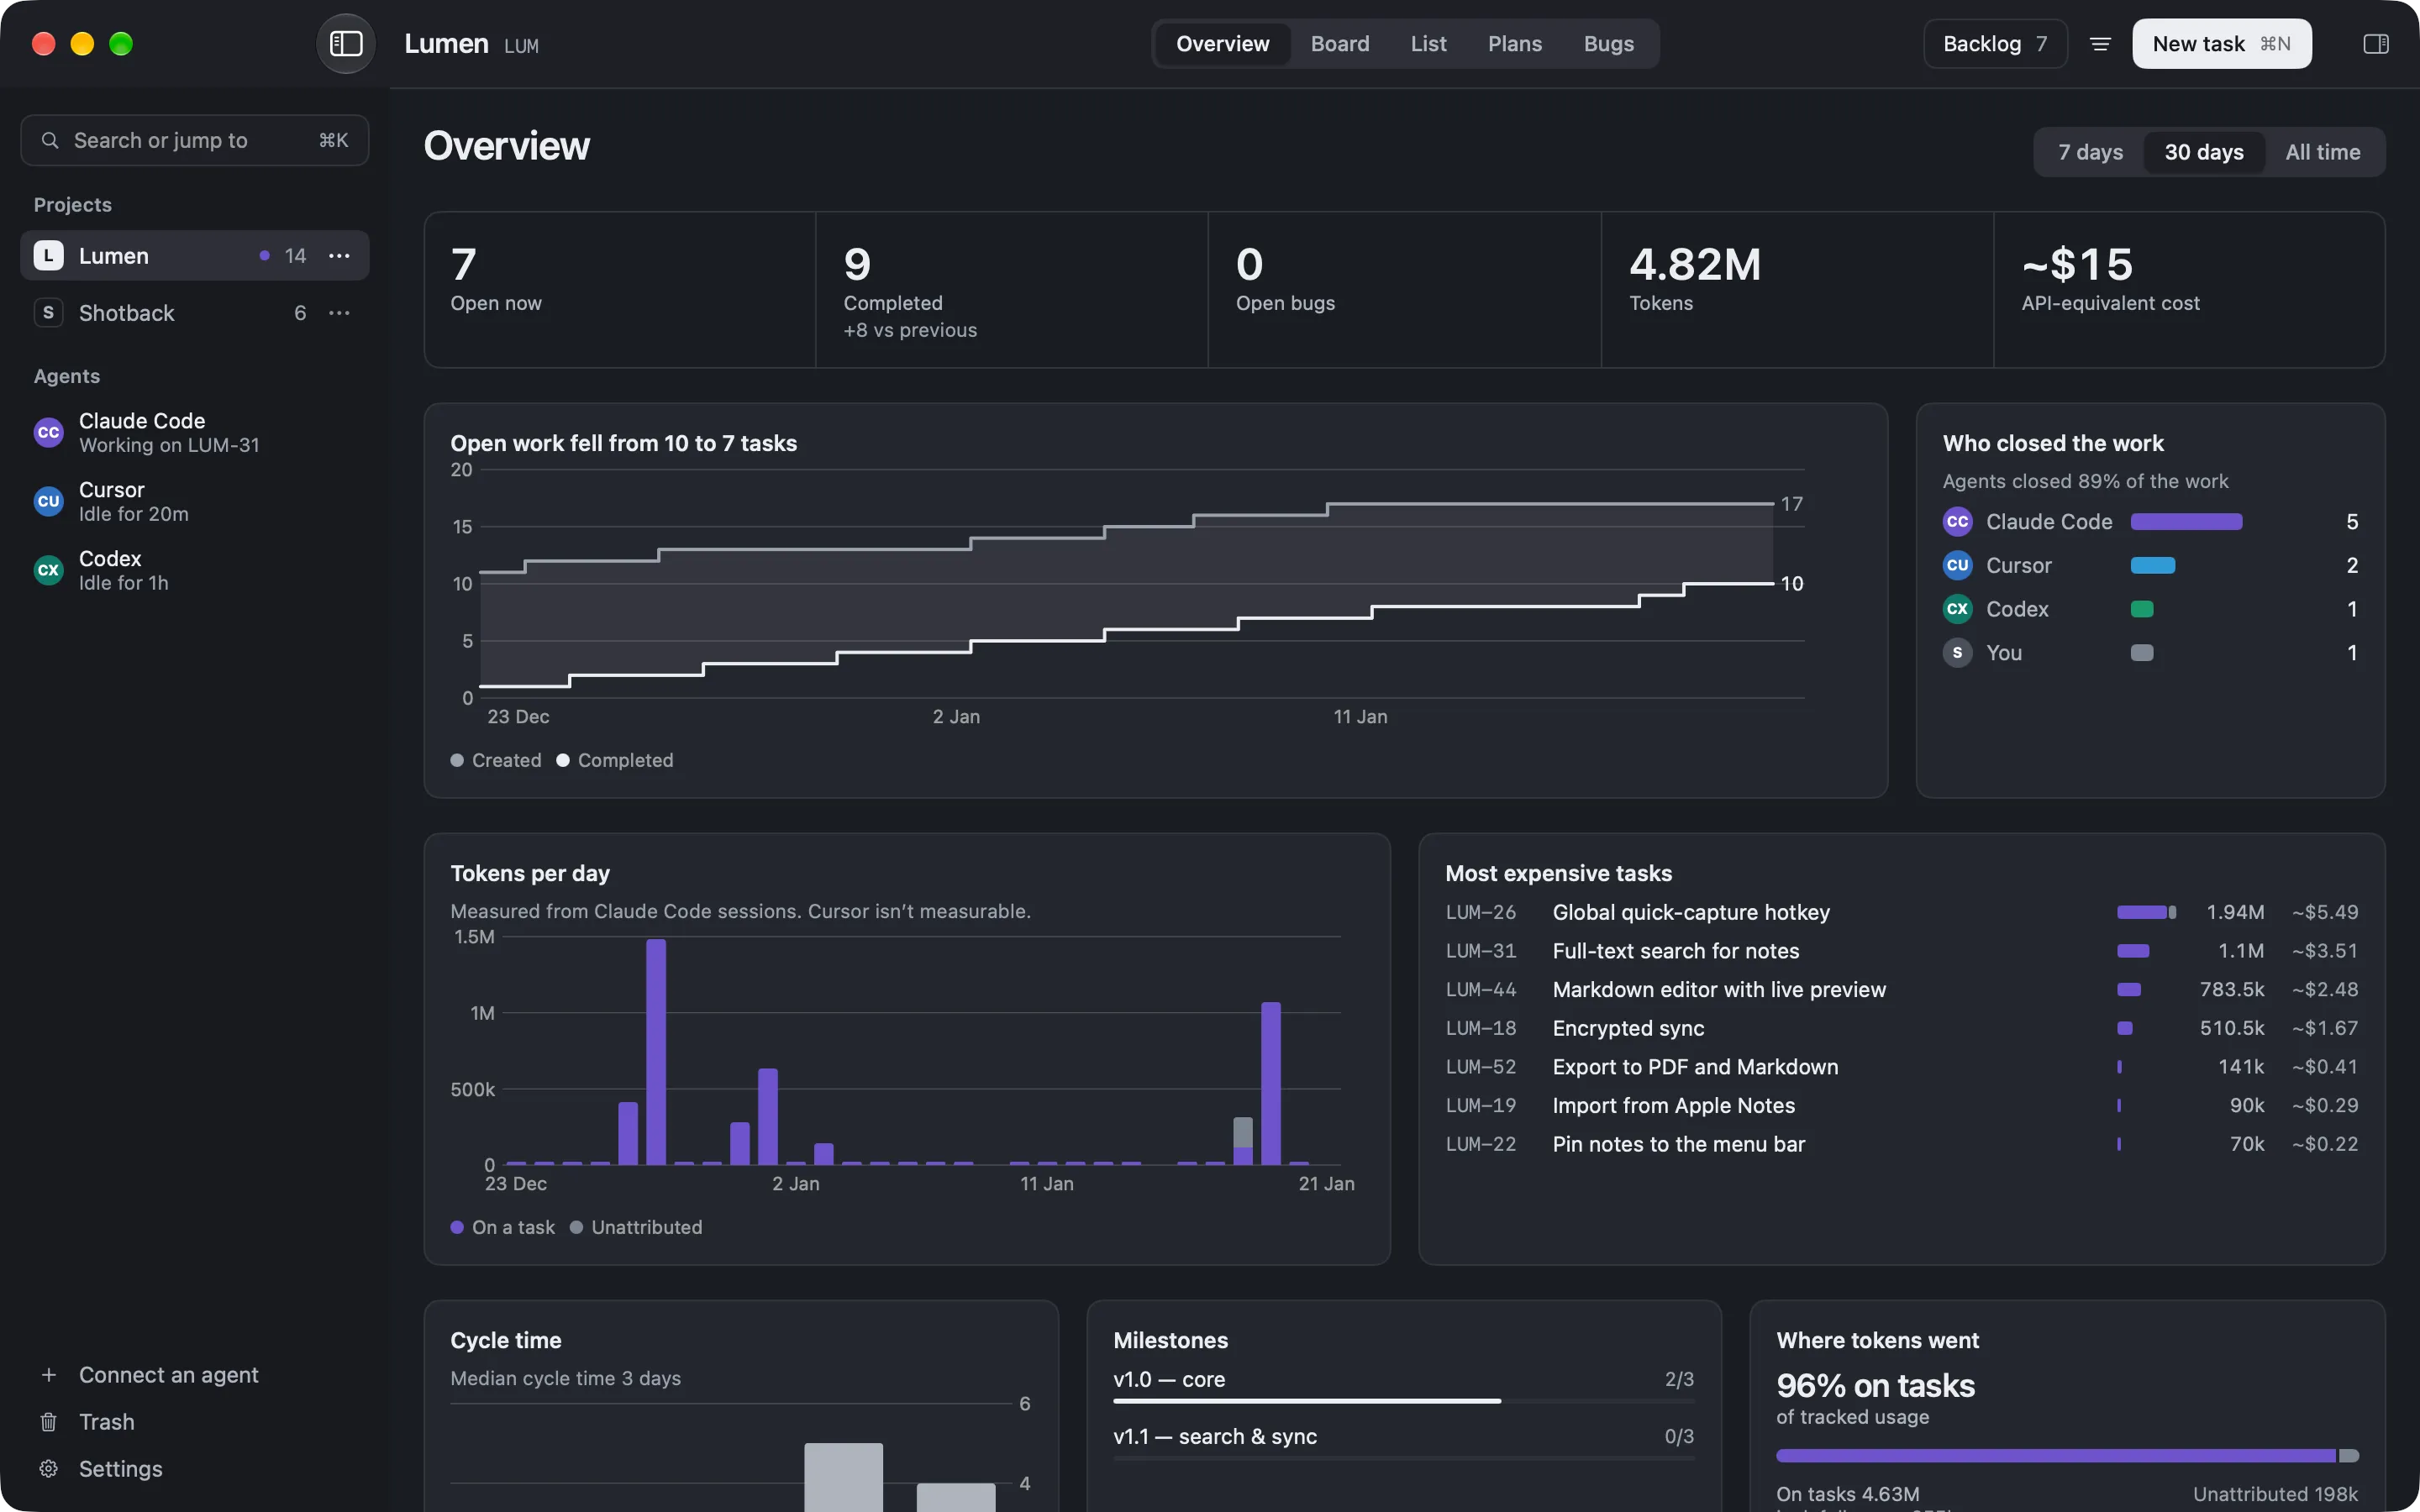
Task: Open LUM-52 Export to PDF and Markdown
Action: 1901,1067
